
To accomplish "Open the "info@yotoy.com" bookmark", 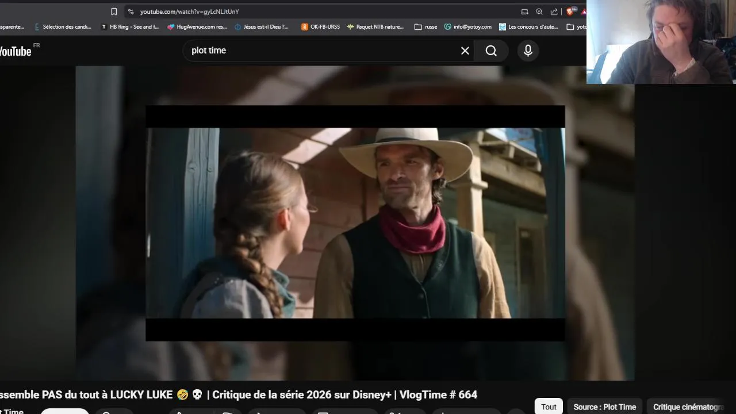I will click(x=468, y=26).
